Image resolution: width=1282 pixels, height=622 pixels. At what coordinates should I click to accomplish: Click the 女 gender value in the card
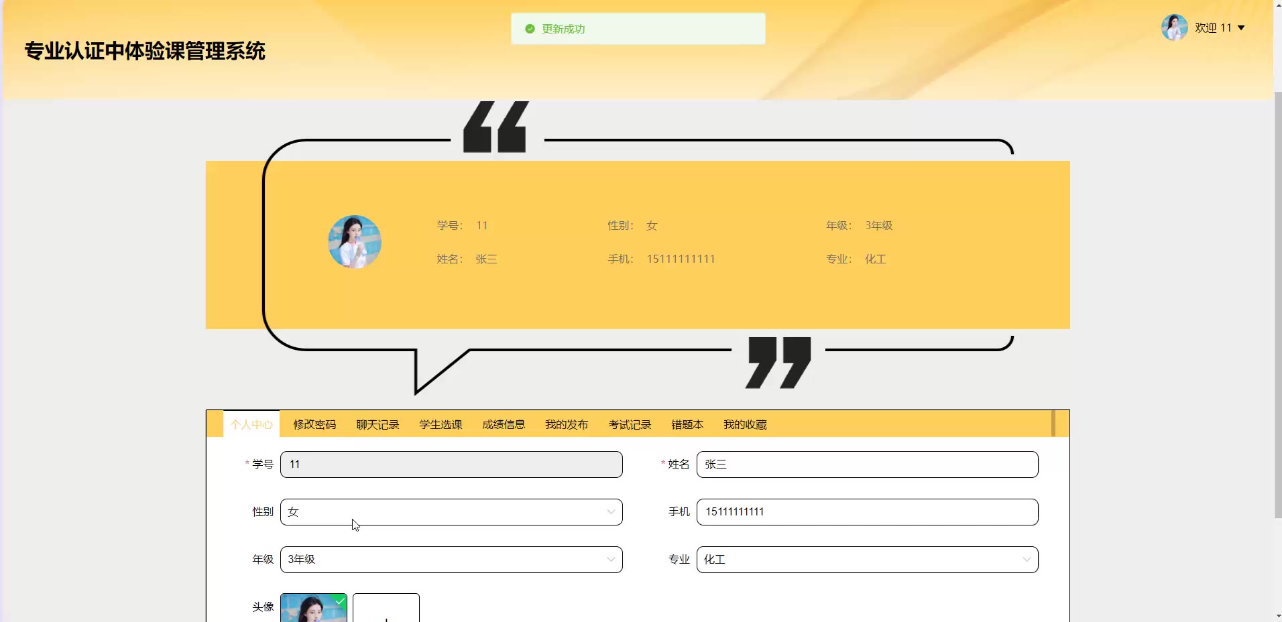652,225
